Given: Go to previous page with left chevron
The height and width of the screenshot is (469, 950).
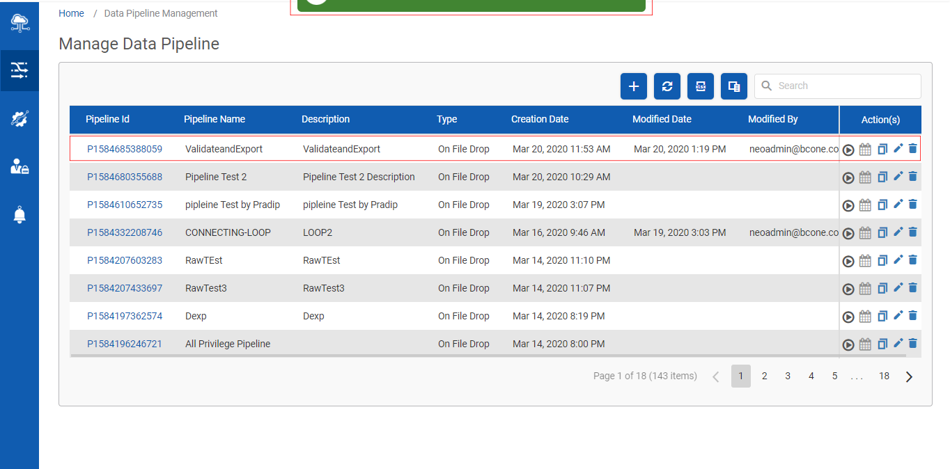Looking at the screenshot, I should click(x=716, y=376).
